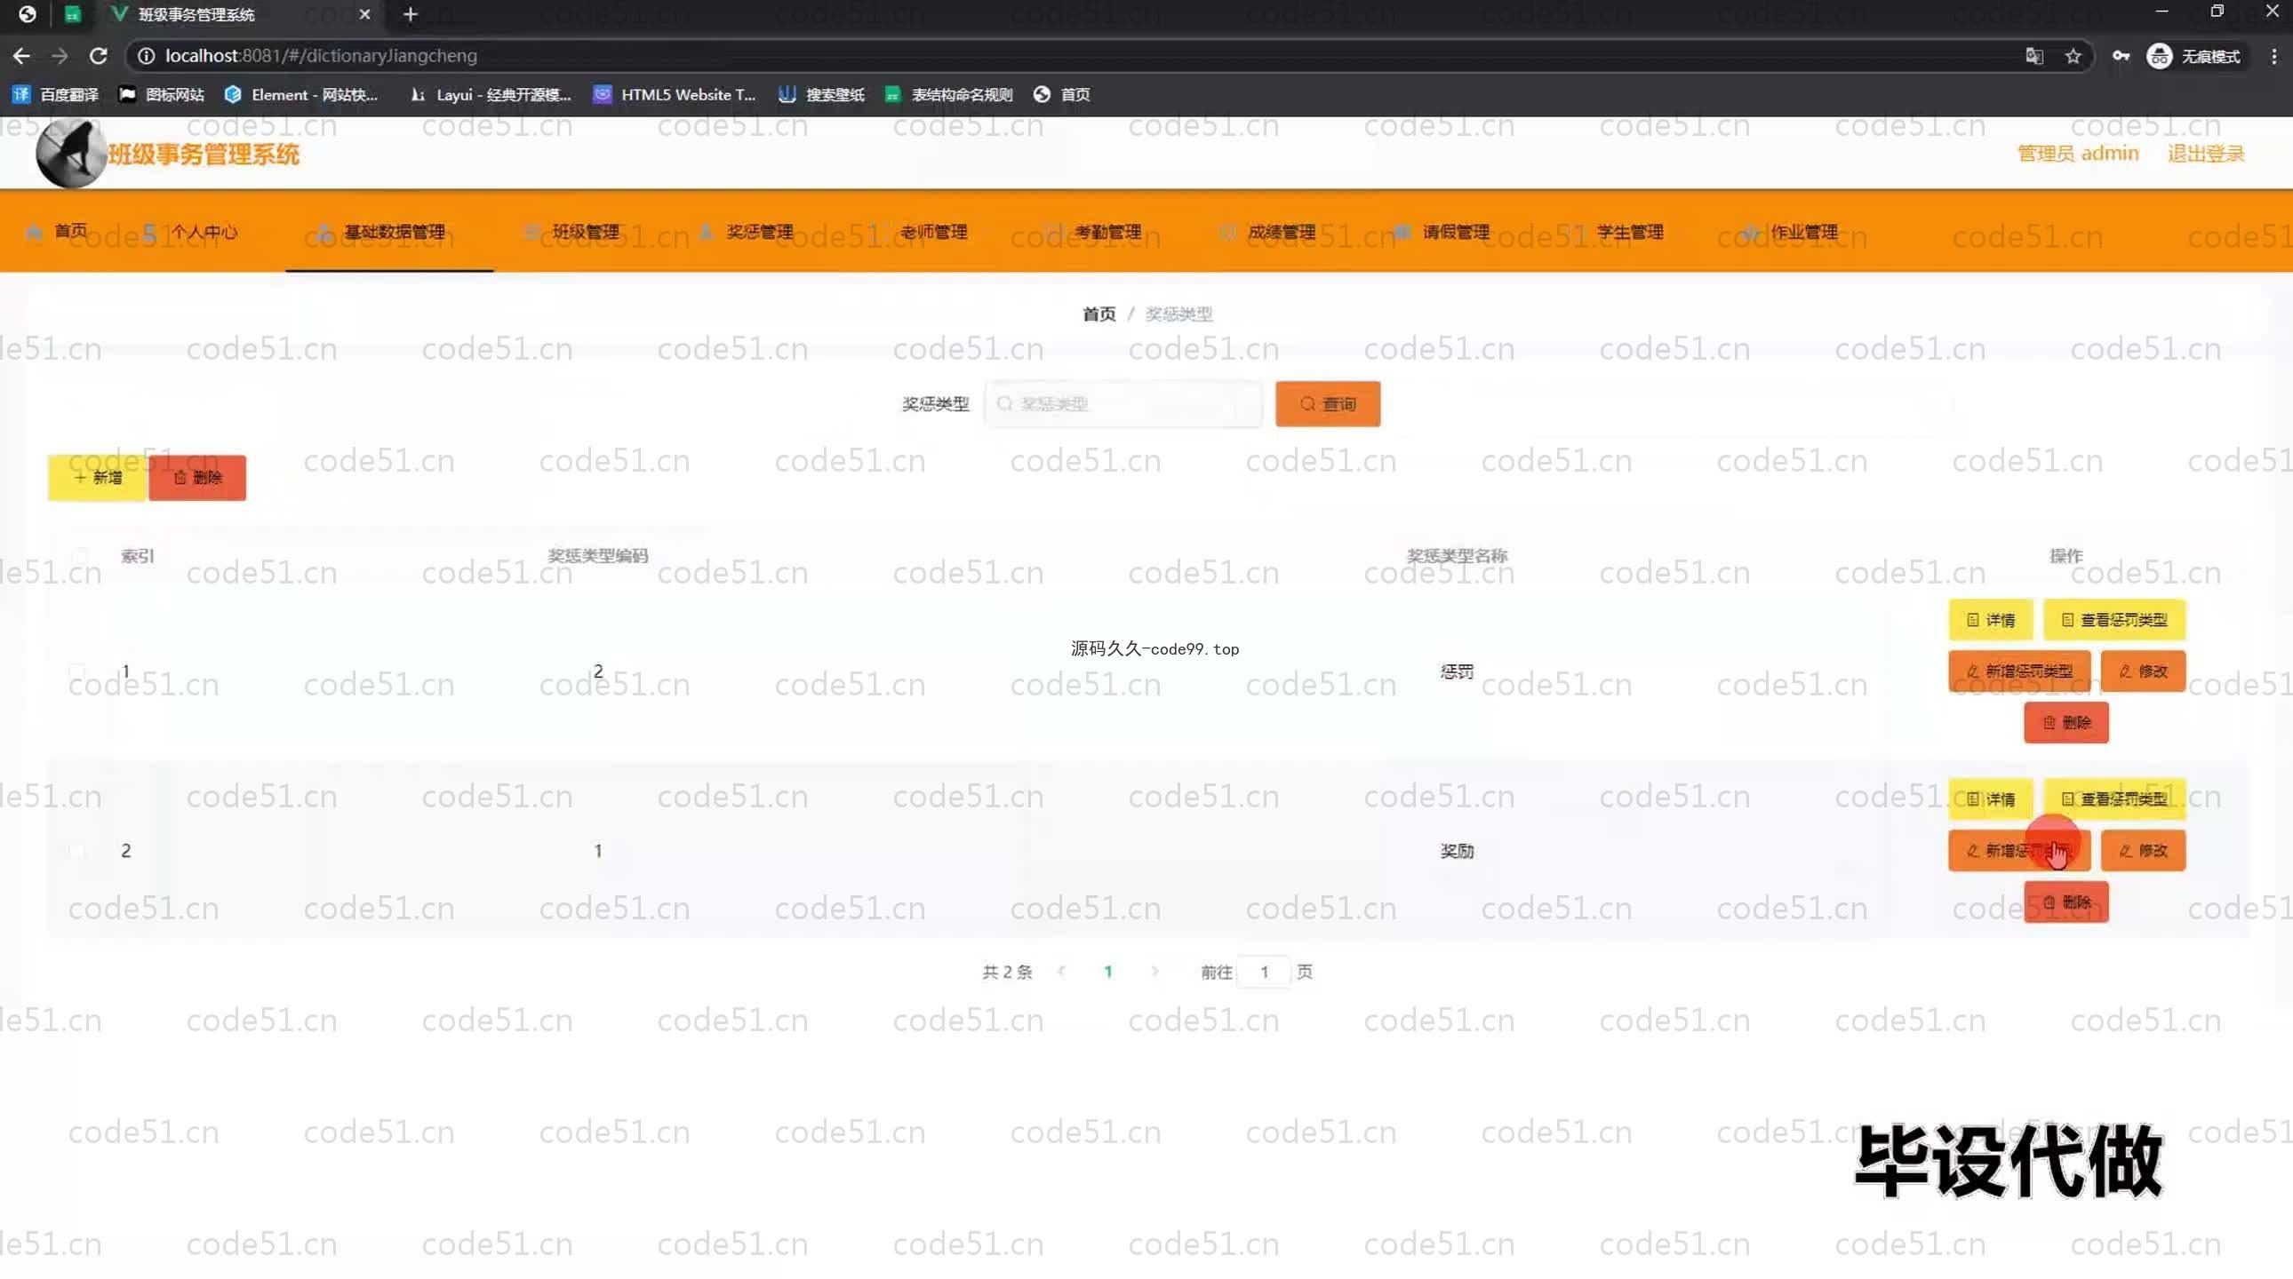Open the translate page icon
This screenshot has height=1279, width=2293.
(2034, 56)
